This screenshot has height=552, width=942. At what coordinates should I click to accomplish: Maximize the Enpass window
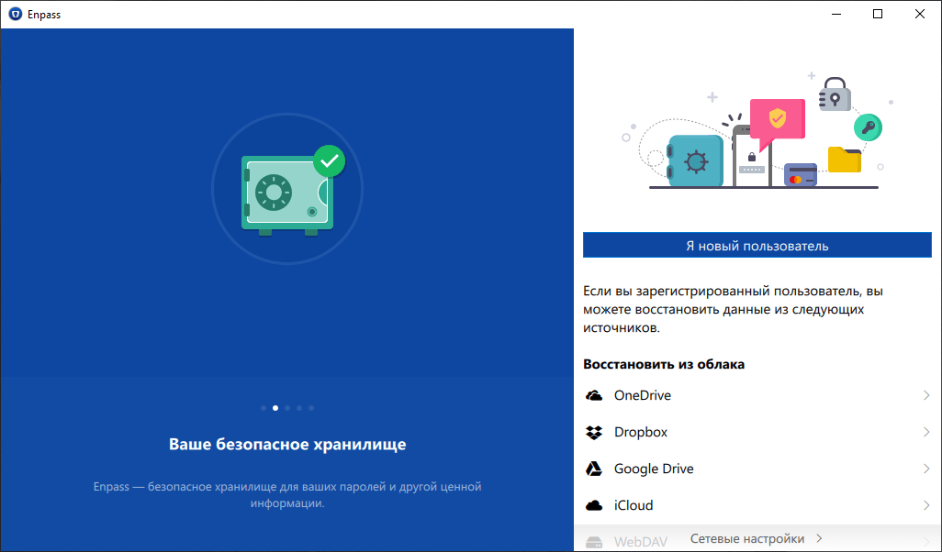pos(878,14)
